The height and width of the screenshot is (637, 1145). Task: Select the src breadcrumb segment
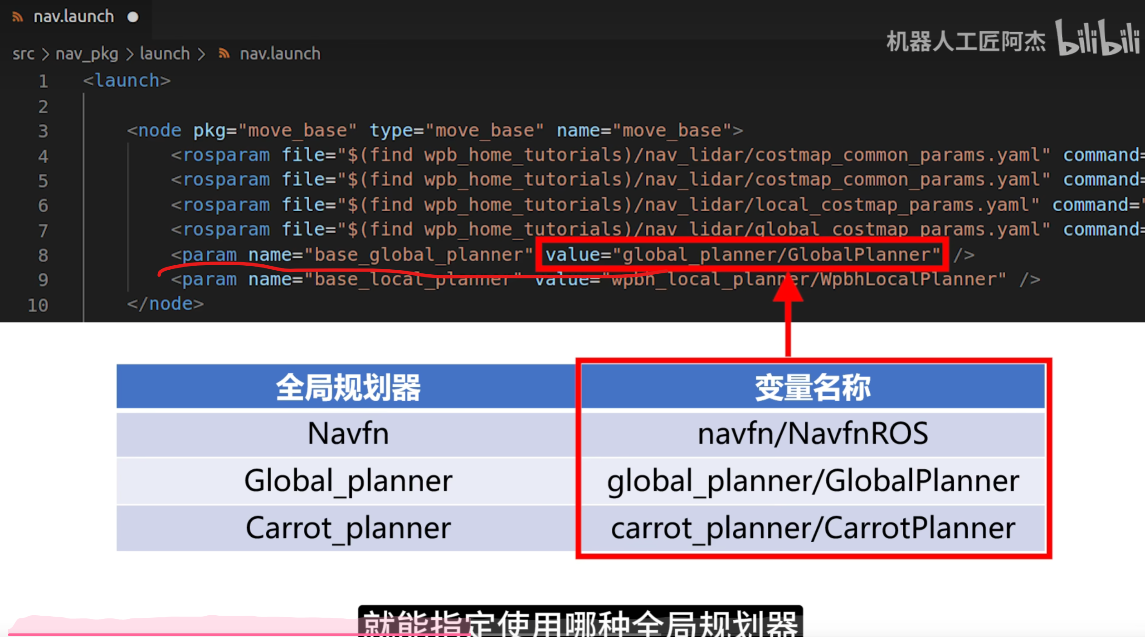(23, 54)
